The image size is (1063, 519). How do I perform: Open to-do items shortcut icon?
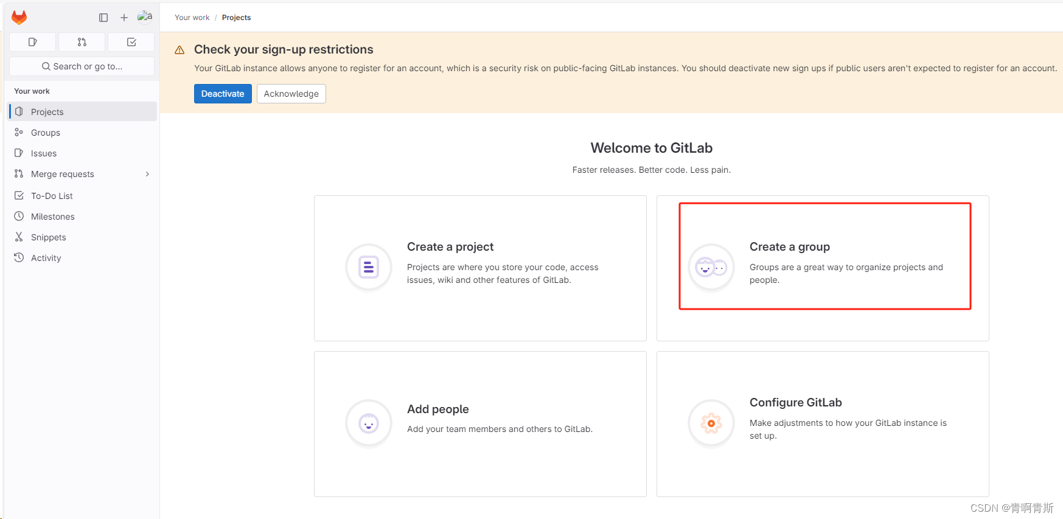pos(131,42)
